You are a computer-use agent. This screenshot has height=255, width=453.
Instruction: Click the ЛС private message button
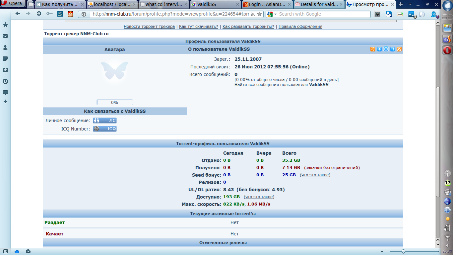pos(105,121)
